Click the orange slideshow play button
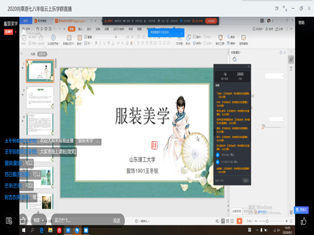 point(239,221)
